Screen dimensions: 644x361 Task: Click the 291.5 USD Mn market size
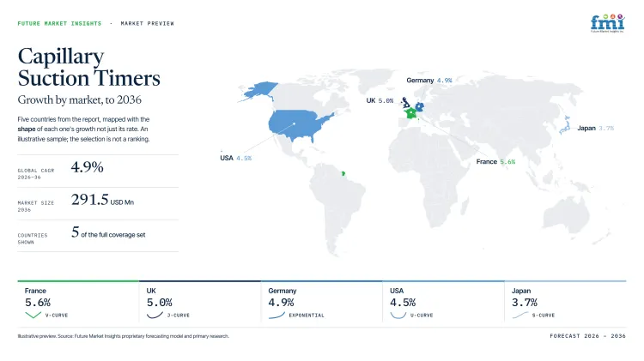(102, 200)
